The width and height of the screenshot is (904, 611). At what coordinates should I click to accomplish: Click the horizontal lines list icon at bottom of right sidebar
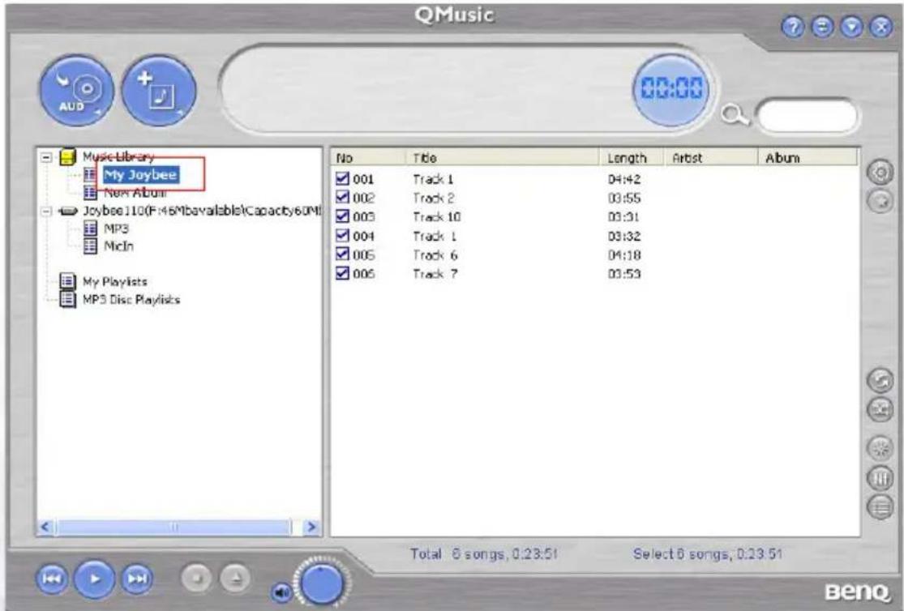880,506
